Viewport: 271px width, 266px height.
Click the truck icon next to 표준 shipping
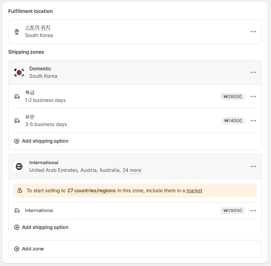click(x=17, y=121)
